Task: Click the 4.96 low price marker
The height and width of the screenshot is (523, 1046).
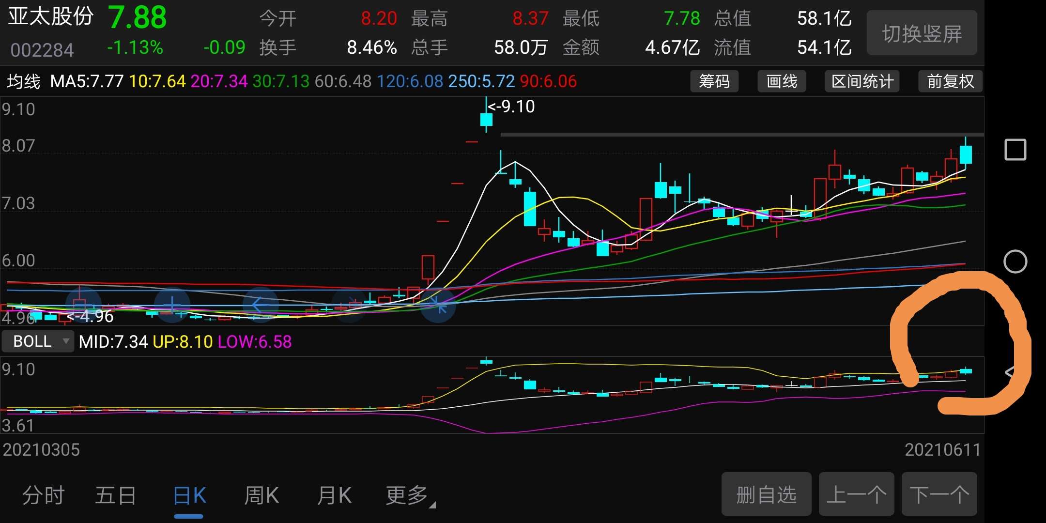Action: tap(90, 316)
